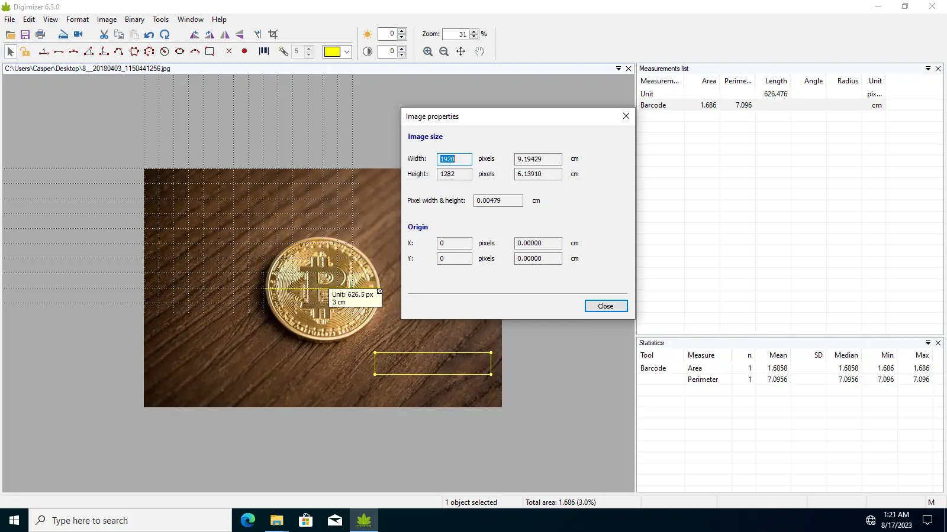
Task: Select the perpendicular measurement tool
Action: 104,51
